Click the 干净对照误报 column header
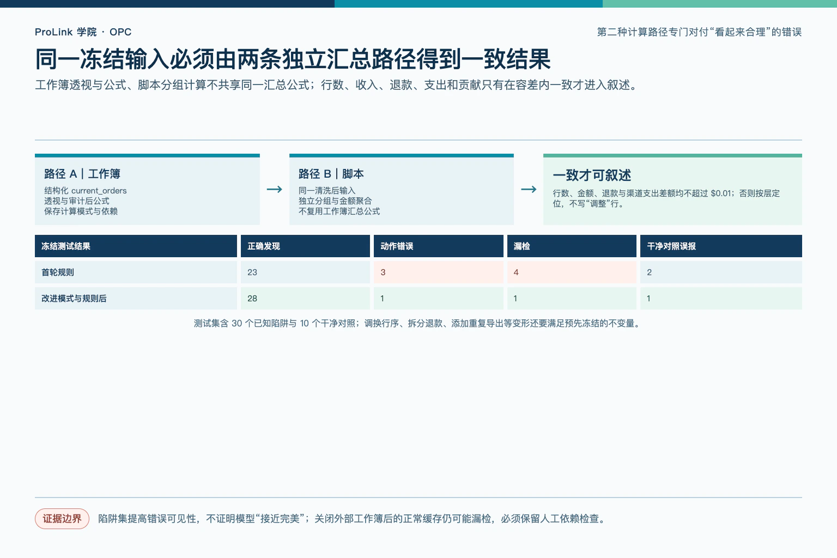Viewport: 837px width, 558px height. coord(721,246)
